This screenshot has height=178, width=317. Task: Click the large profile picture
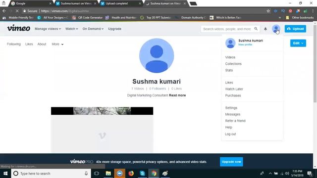pos(157,55)
